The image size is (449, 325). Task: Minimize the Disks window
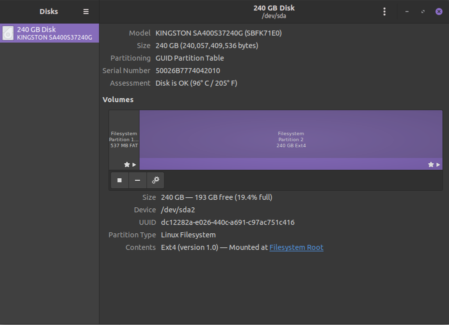[x=407, y=12]
